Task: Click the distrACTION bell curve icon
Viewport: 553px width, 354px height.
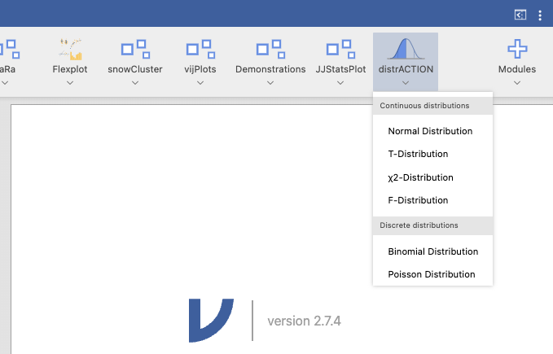Action: [x=405, y=49]
